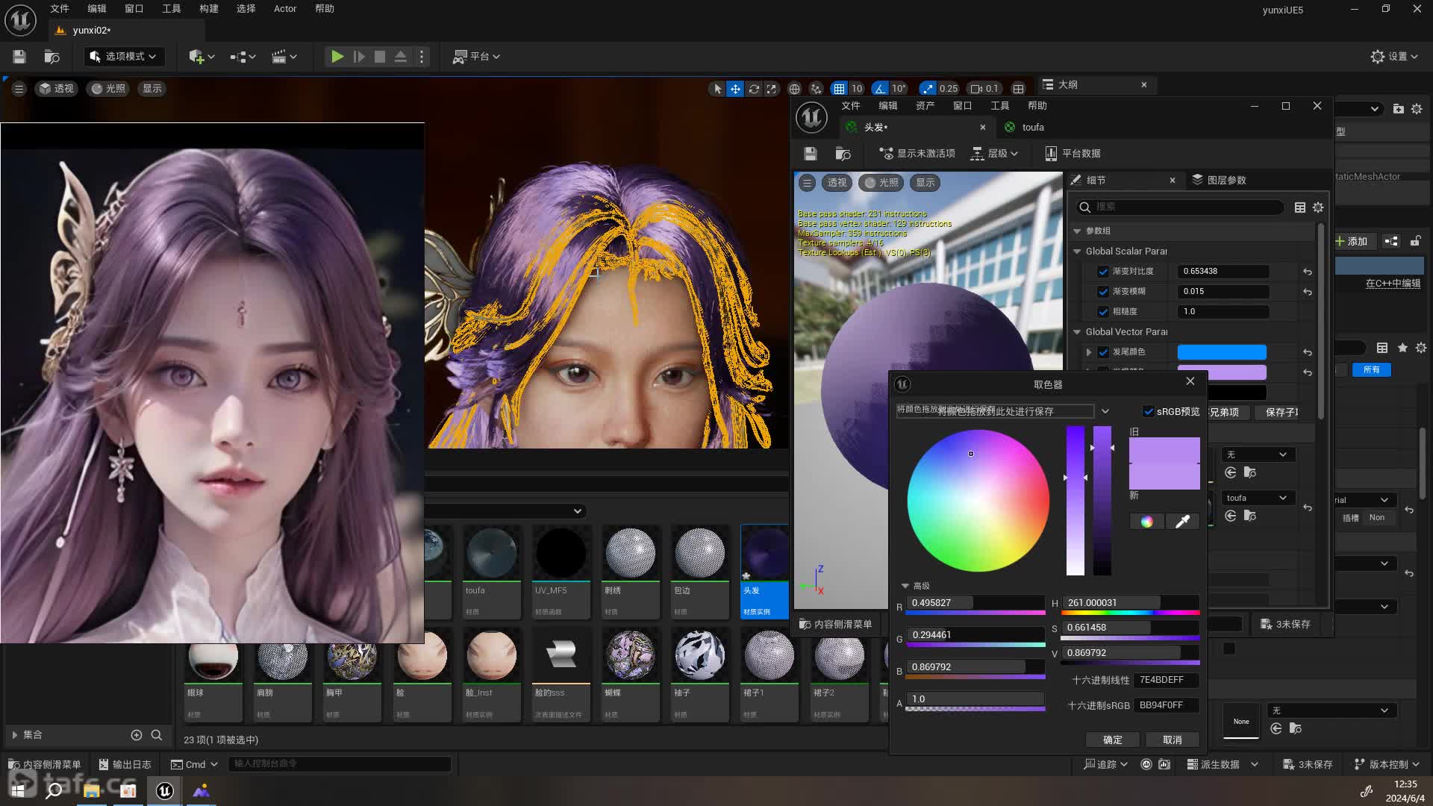Open the Actor menu in the main menu bar
The width and height of the screenshot is (1433, 806).
point(285,9)
